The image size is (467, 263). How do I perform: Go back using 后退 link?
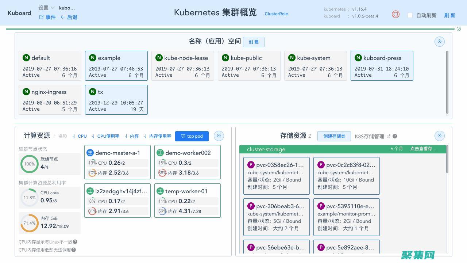pos(69,17)
